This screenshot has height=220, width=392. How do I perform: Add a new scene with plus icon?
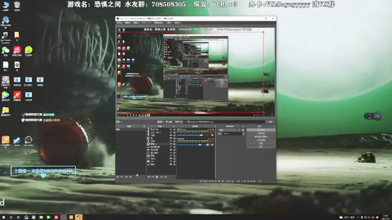tap(118, 177)
